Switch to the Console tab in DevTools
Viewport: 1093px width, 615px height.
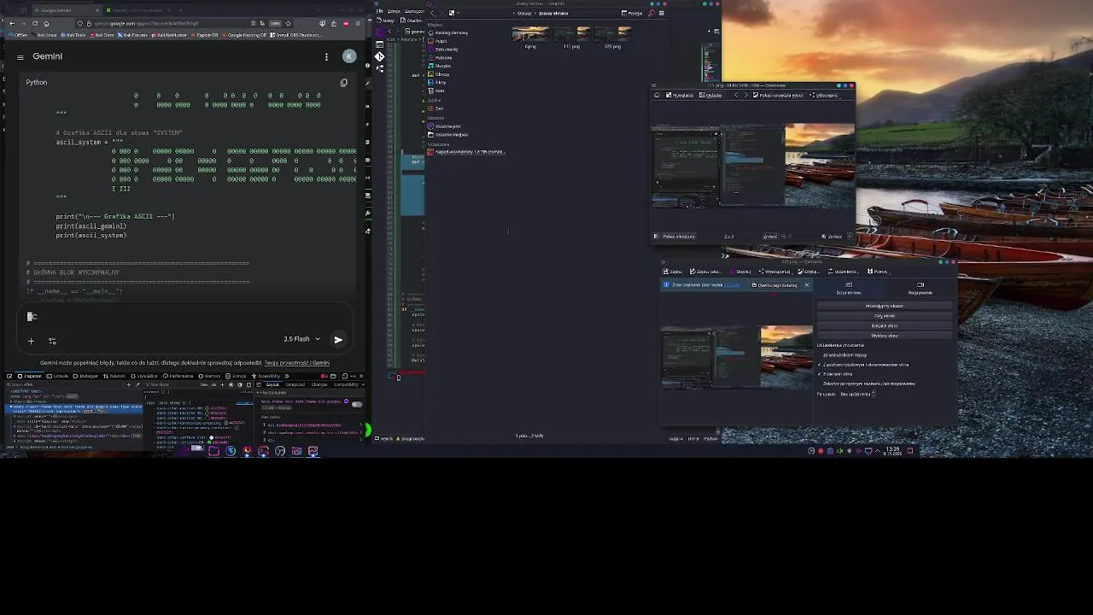pyautogui.click(x=57, y=376)
